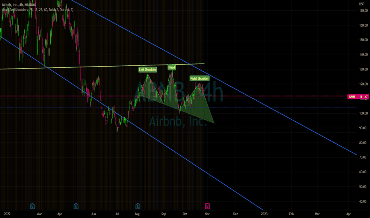Select the Right Shoulder pattern label
This screenshot has height=218, width=370.
[x=200, y=78]
